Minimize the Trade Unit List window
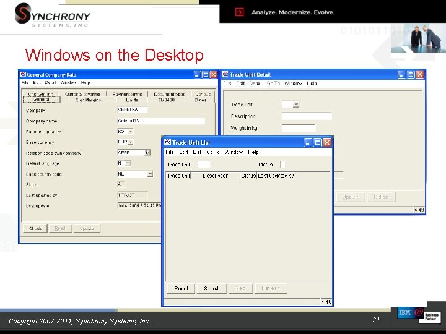The width and height of the screenshot is (446, 334). point(308,142)
